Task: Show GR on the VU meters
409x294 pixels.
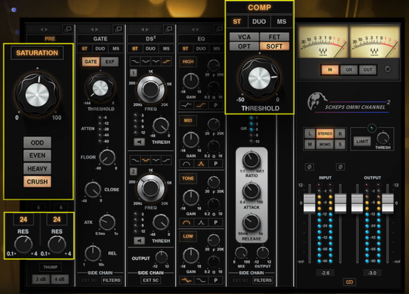Action: [349, 69]
